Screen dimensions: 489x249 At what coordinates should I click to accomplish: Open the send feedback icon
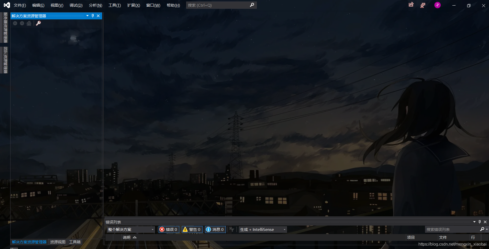[423, 5]
